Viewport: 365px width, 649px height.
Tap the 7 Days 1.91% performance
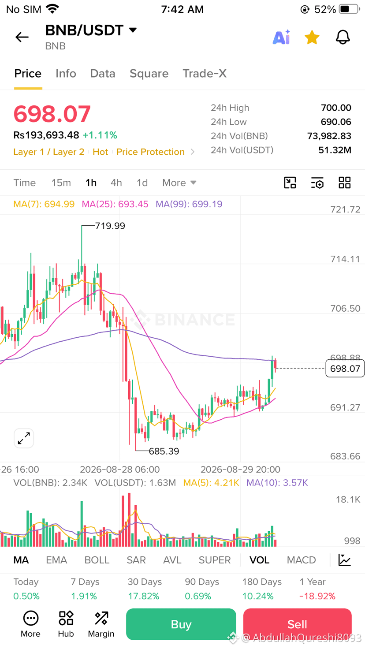pos(84,589)
